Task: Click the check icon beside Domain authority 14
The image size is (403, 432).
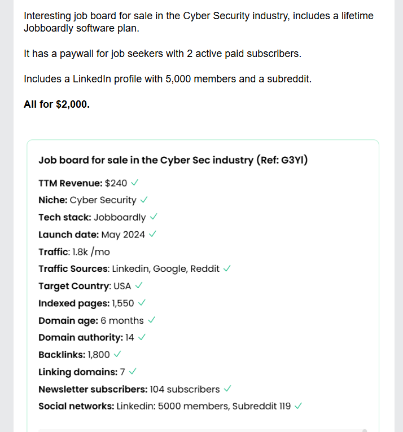Action: pyautogui.click(x=142, y=337)
